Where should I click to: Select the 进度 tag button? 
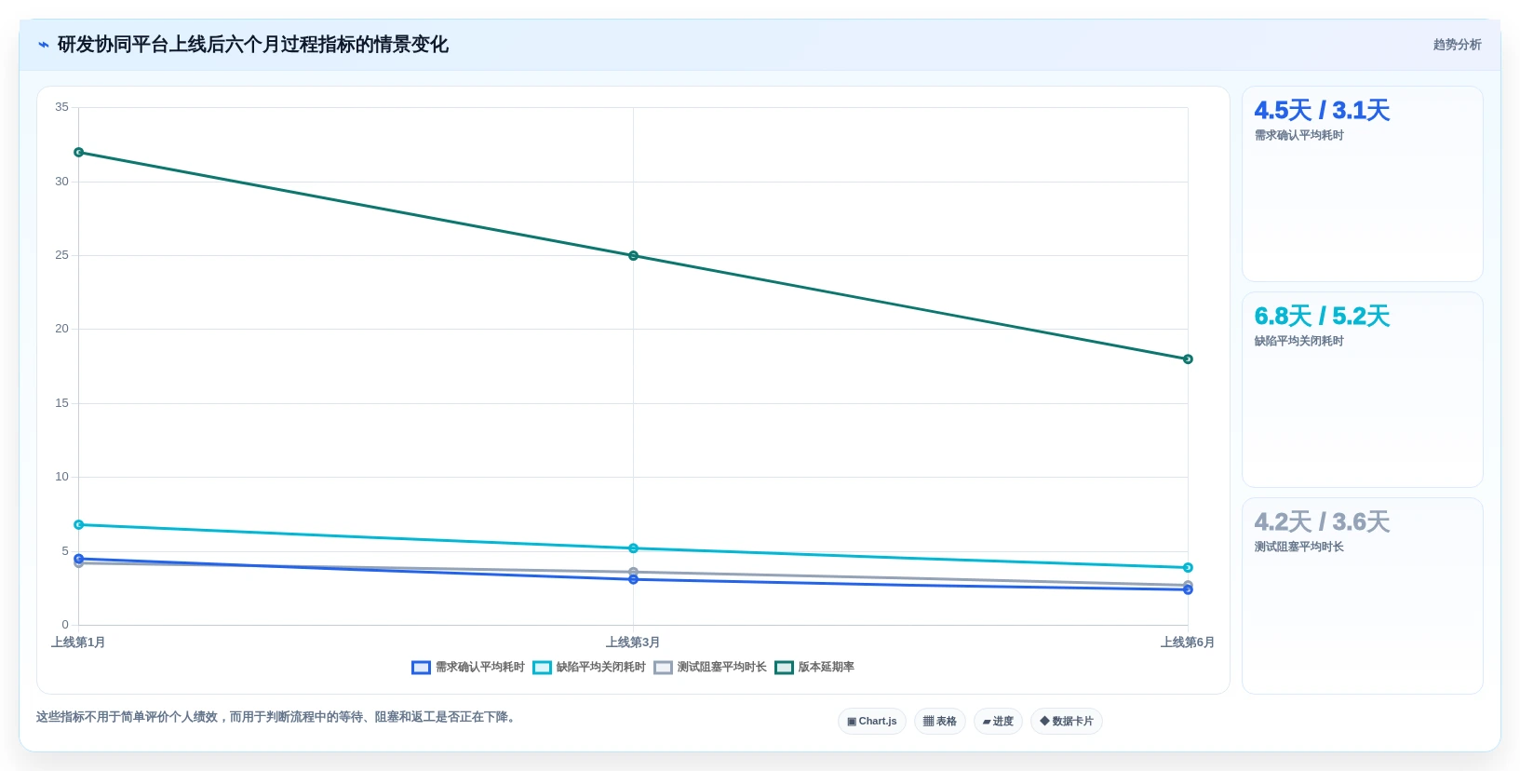click(x=998, y=722)
